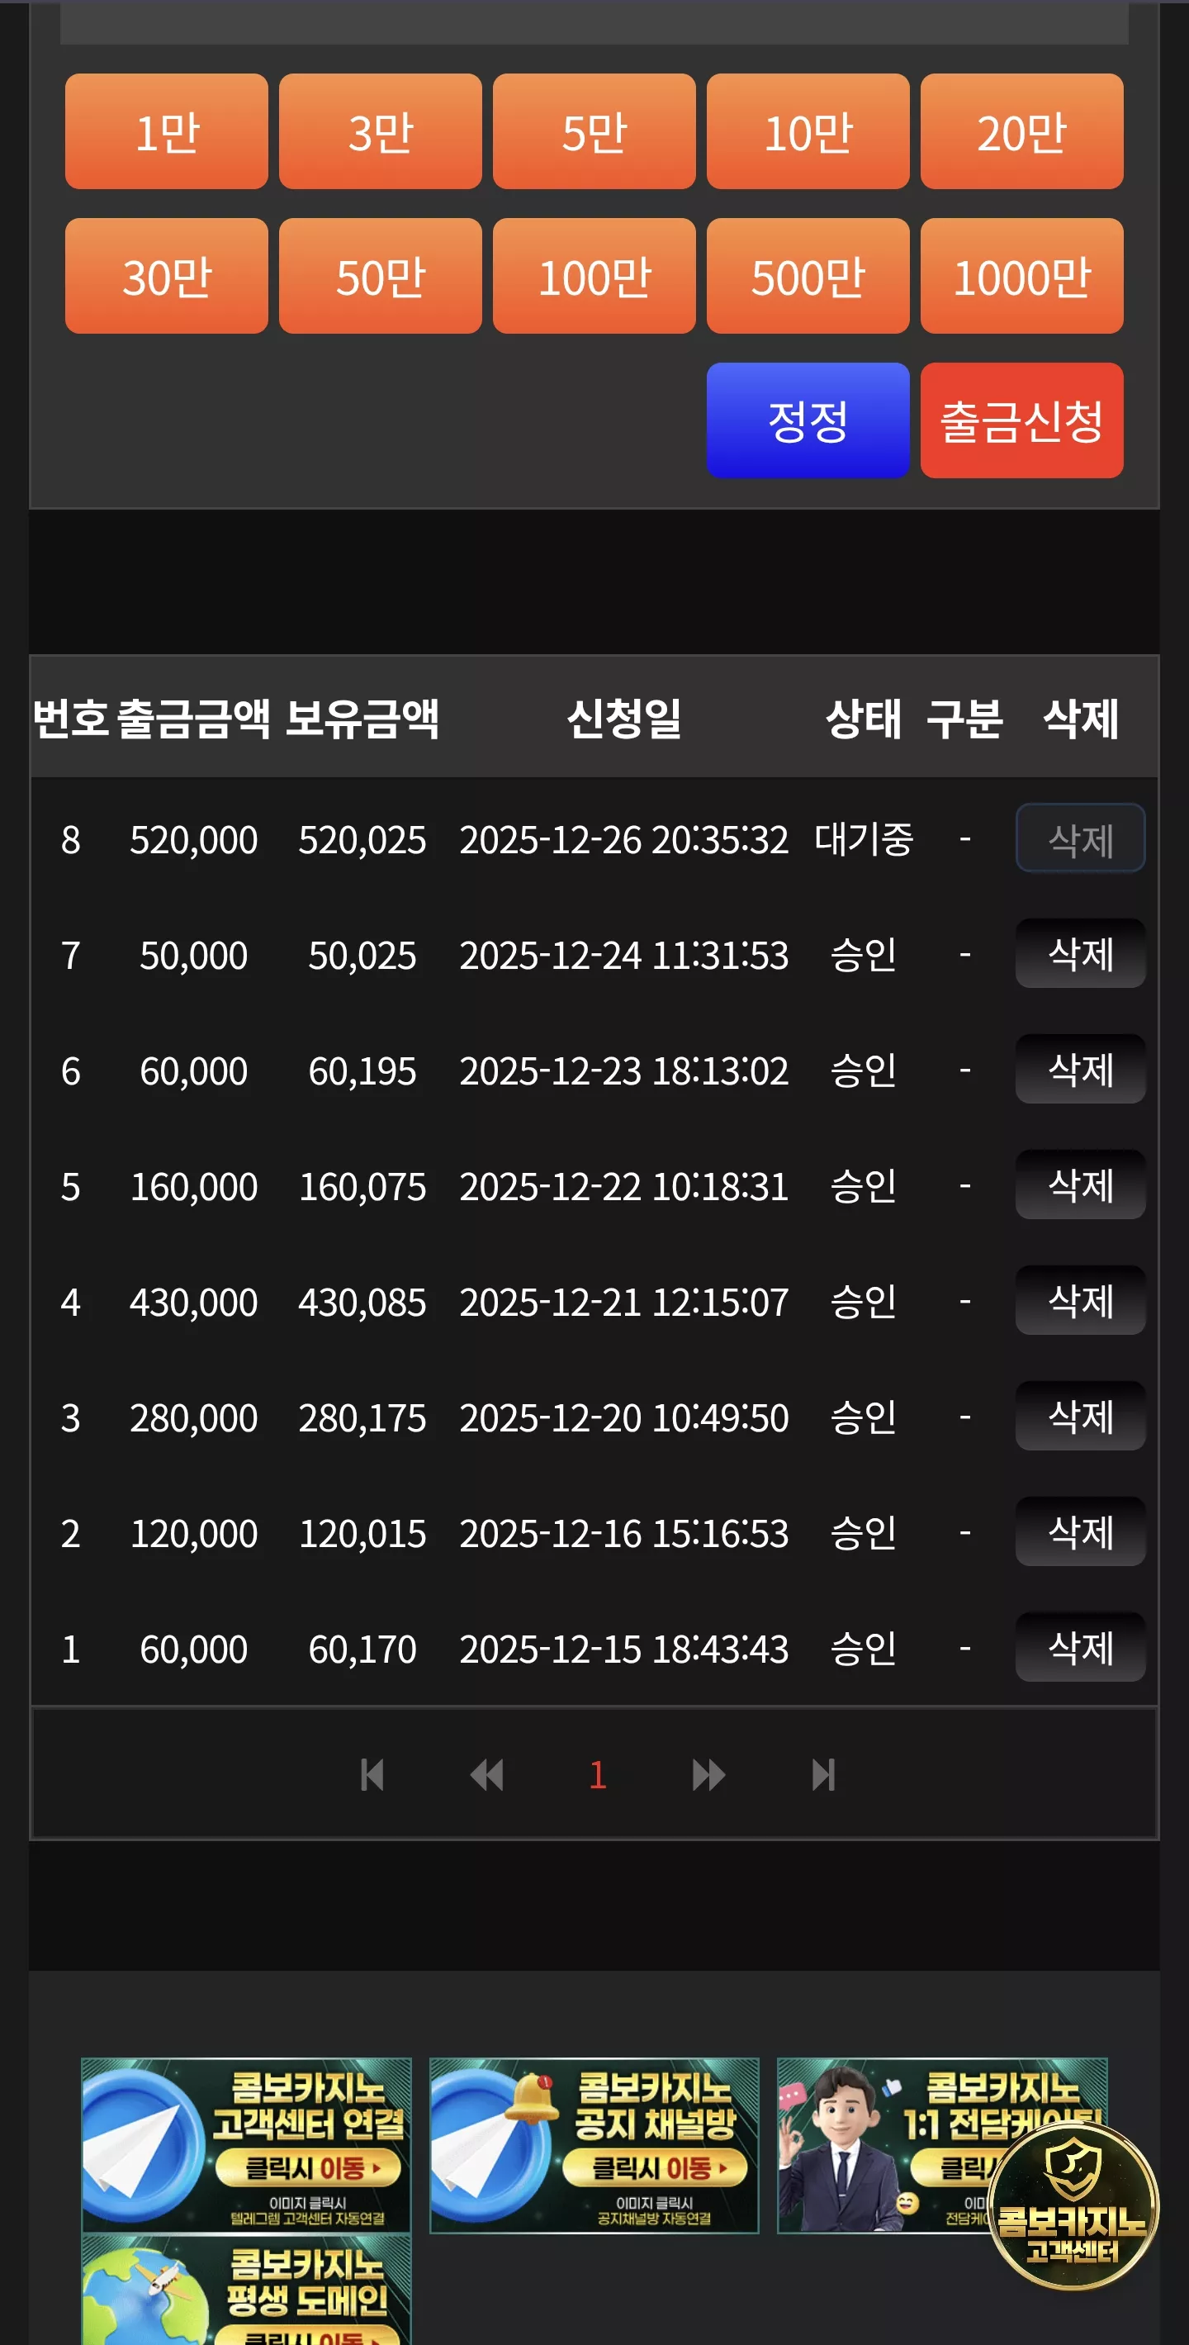The height and width of the screenshot is (2345, 1189).
Task: Click the amount input field at top
Action: [594, 21]
